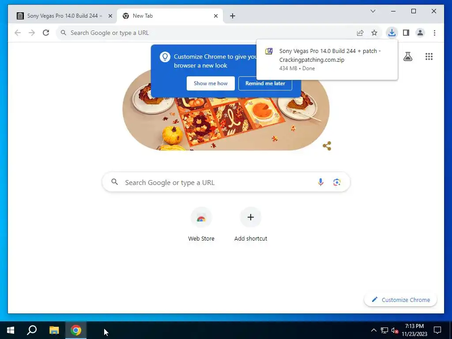Viewport: 452px width, 339px height.
Task: Click the lightbulb icon in Customize Chrome tip
Action: pos(165,57)
